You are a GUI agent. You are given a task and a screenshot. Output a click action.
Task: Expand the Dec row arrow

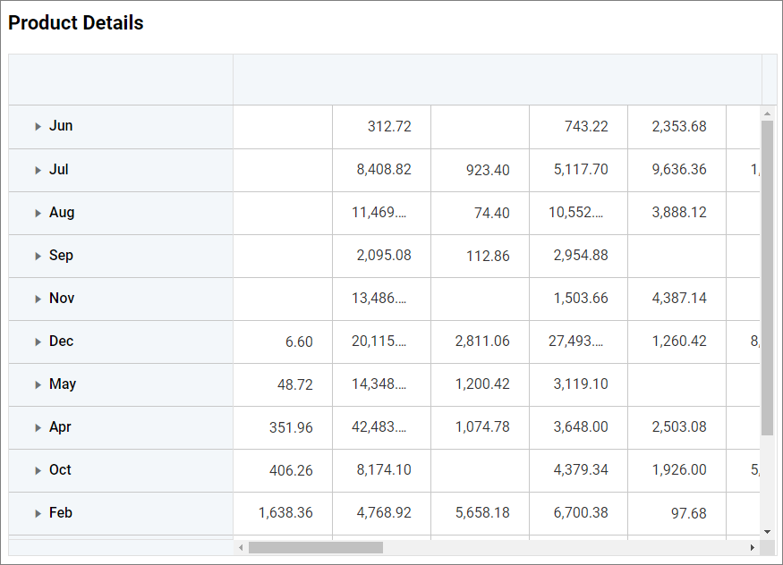point(38,342)
